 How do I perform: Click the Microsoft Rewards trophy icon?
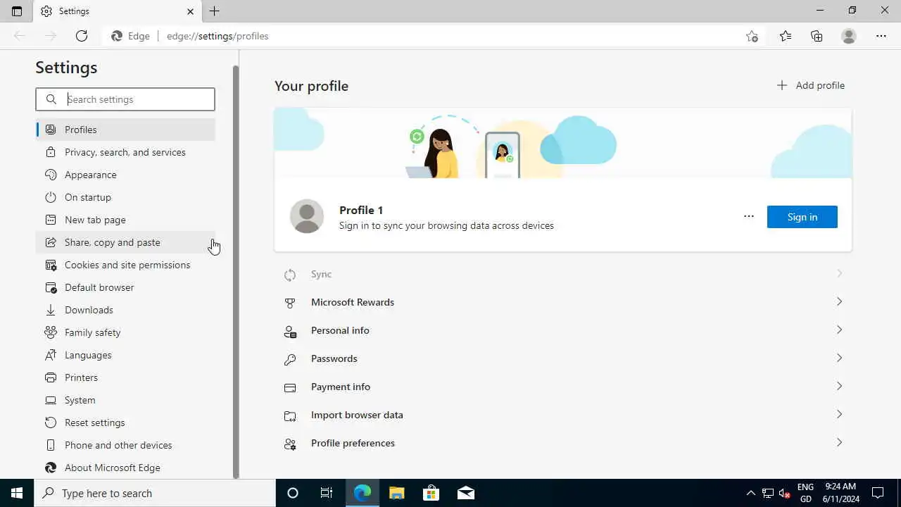(x=290, y=303)
